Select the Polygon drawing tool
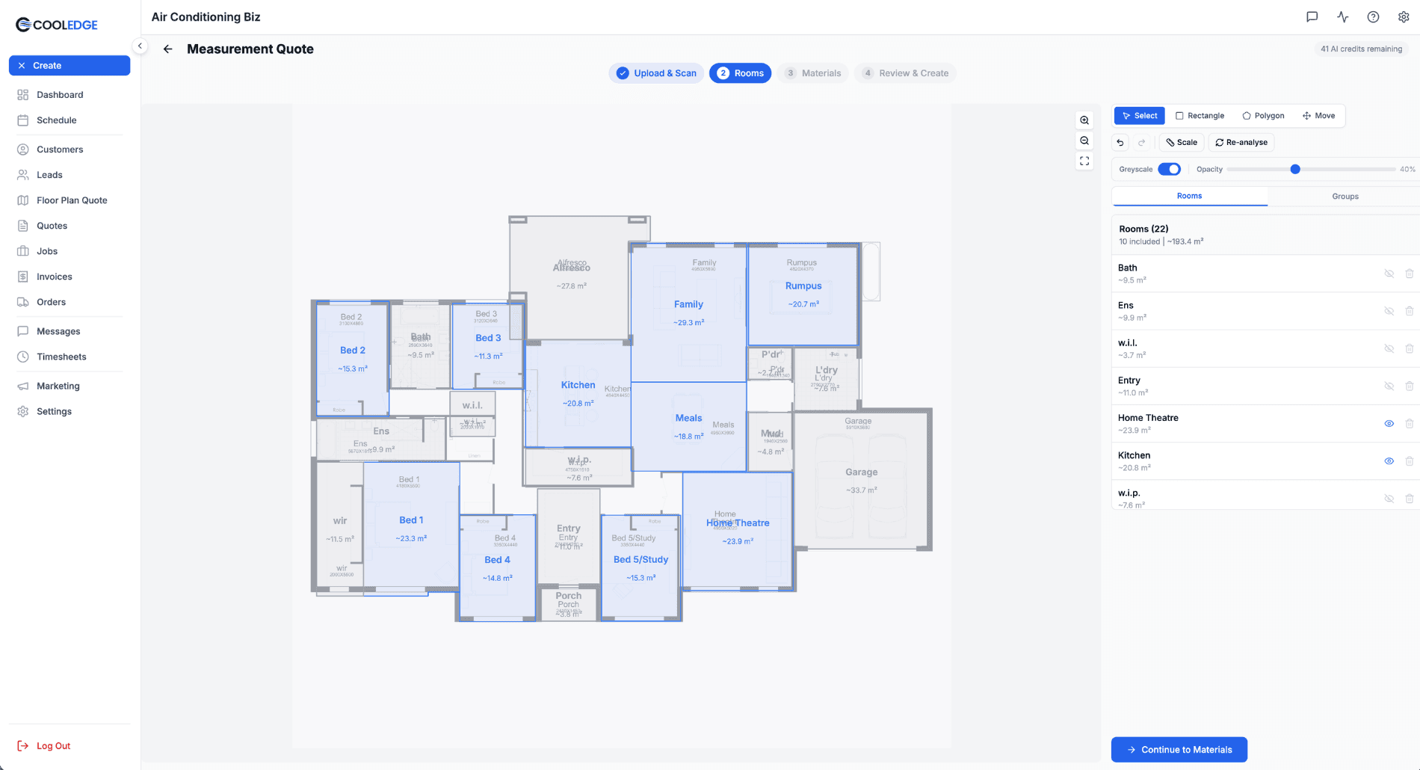Viewport: 1420px width, 770px height. click(1262, 115)
